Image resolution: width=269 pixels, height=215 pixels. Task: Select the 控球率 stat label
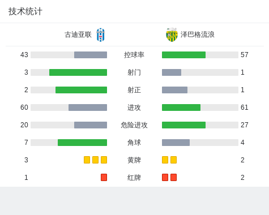134,55
